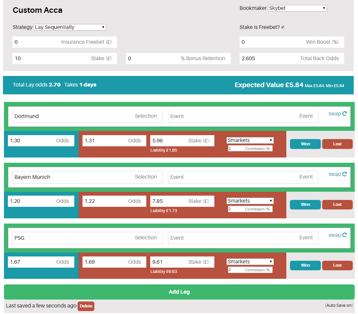Click the Liability £1.73 text

coord(163,210)
